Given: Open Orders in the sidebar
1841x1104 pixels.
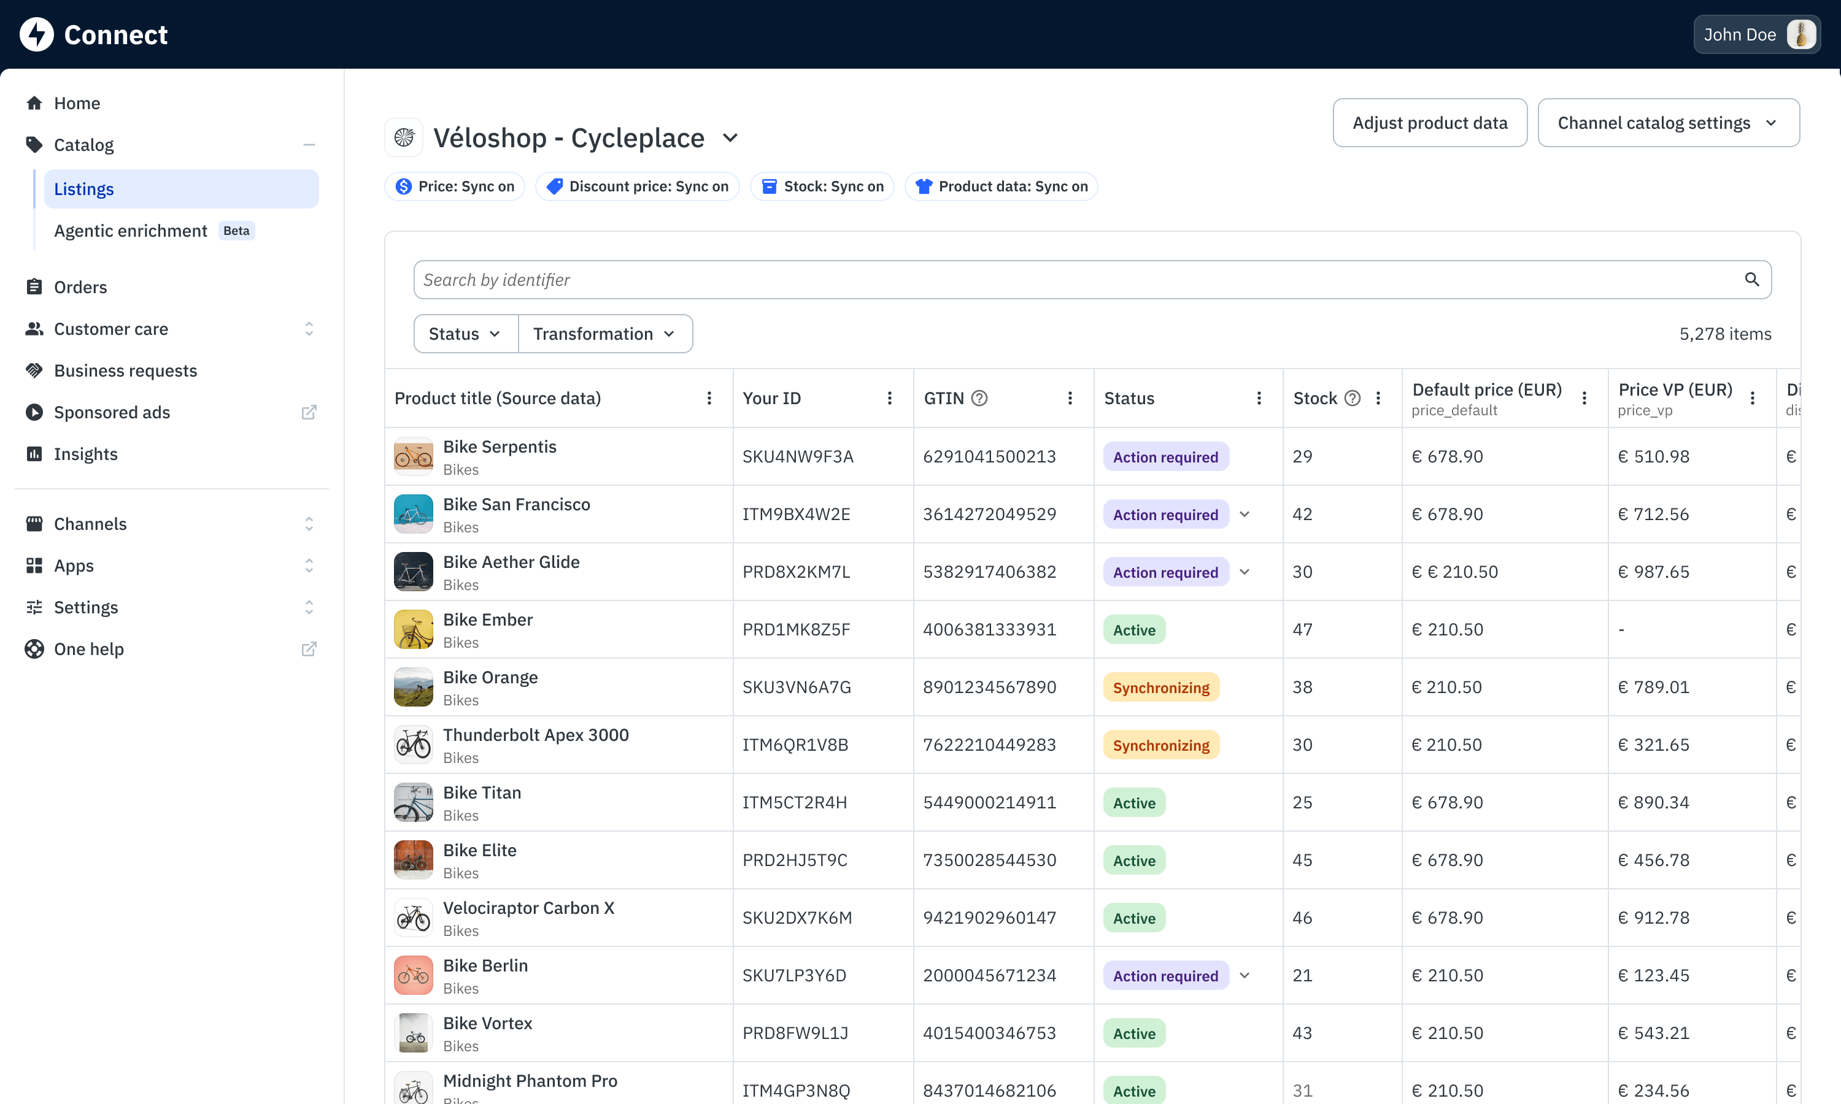Looking at the screenshot, I should coord(80,287).
